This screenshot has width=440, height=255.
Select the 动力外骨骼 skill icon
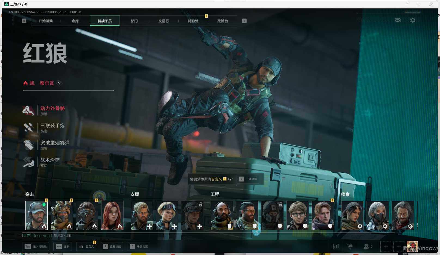coord(28,111)
